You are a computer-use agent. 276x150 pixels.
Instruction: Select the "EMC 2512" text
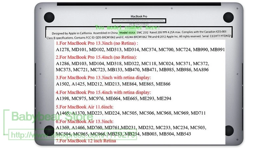(142, 32)
